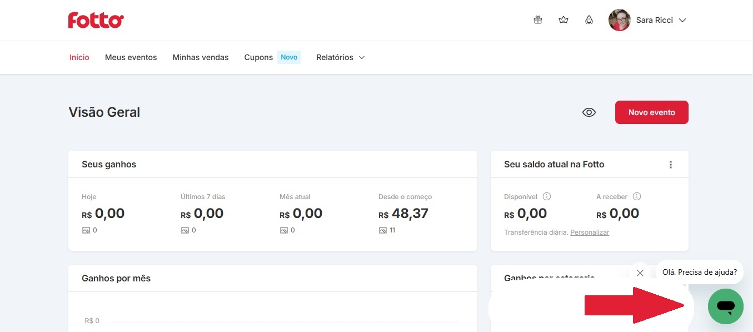Click the photo icon under Desde o começo

pyautogui.click(x=382, y=230)
